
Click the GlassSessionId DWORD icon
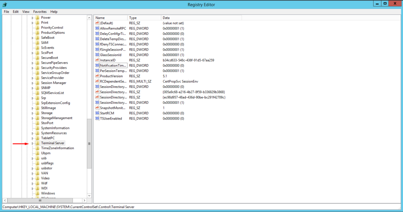point(97,55)
